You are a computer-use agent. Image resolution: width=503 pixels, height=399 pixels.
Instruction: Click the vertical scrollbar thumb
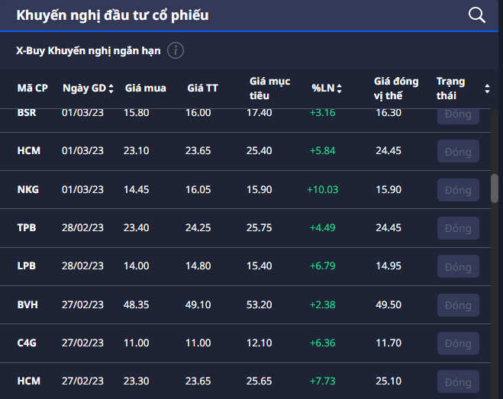coord(495,188)
